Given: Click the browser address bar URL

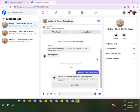Looking at the screenshot, I should (x=33, y=7).
